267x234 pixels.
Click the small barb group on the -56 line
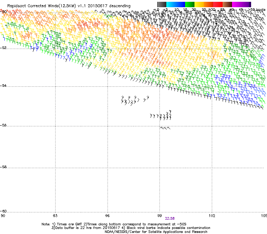pyautogui.click(x=165, y=128)
